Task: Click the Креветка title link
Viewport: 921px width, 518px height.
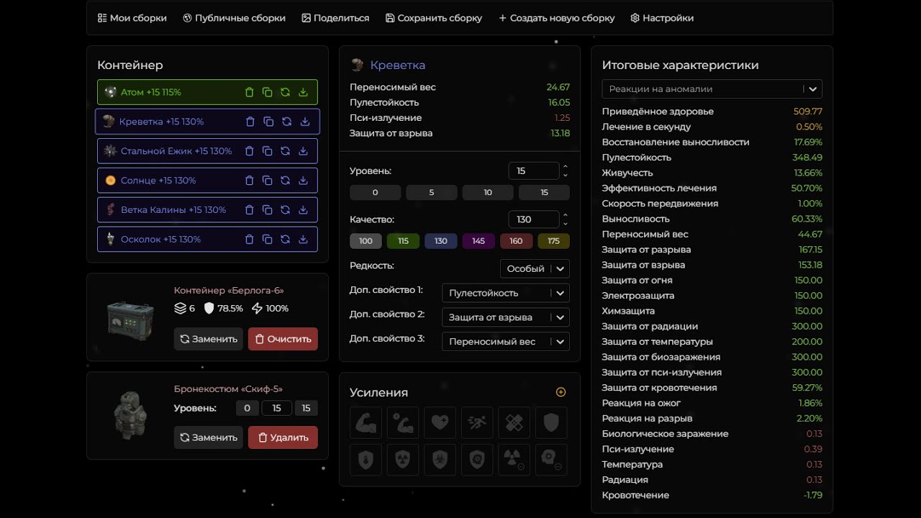Action: click(397, 65)
